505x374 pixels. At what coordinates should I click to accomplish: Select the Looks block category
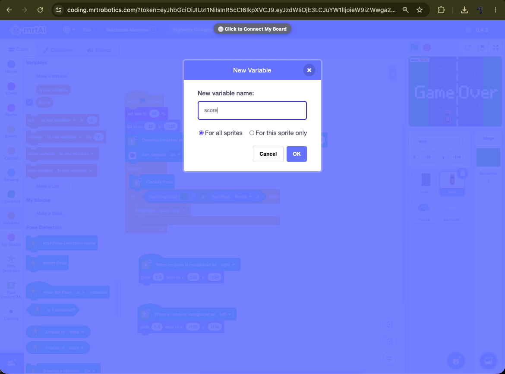click(11, 88)
